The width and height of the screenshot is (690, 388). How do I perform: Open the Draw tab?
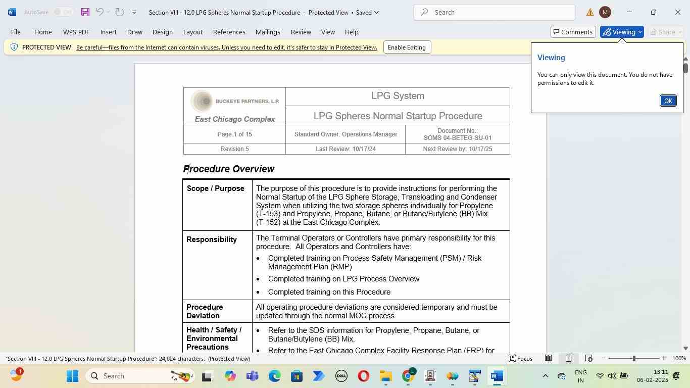[x=134, y=32]
